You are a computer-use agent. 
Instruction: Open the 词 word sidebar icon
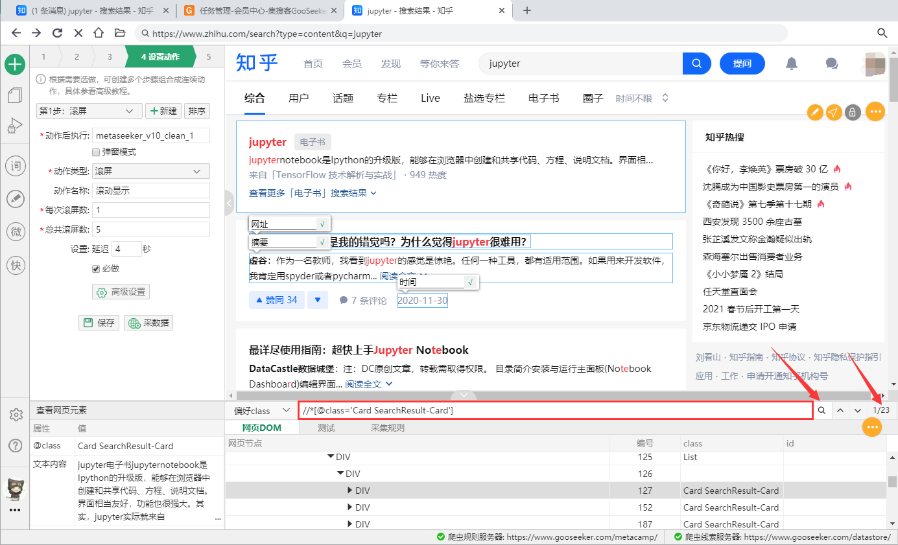pyautogui.click(x=15, y=166)
